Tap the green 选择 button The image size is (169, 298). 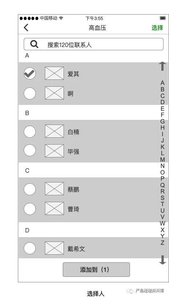(x=157, y=28)
